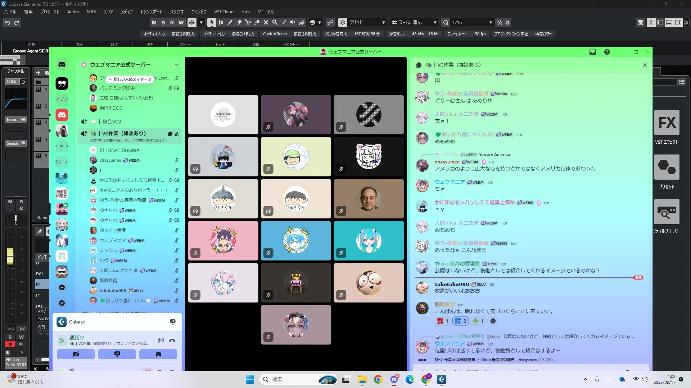The height and width of the screenshot is (388, 691).
Task: Open the MIDI menu
Action: (91, 12)
